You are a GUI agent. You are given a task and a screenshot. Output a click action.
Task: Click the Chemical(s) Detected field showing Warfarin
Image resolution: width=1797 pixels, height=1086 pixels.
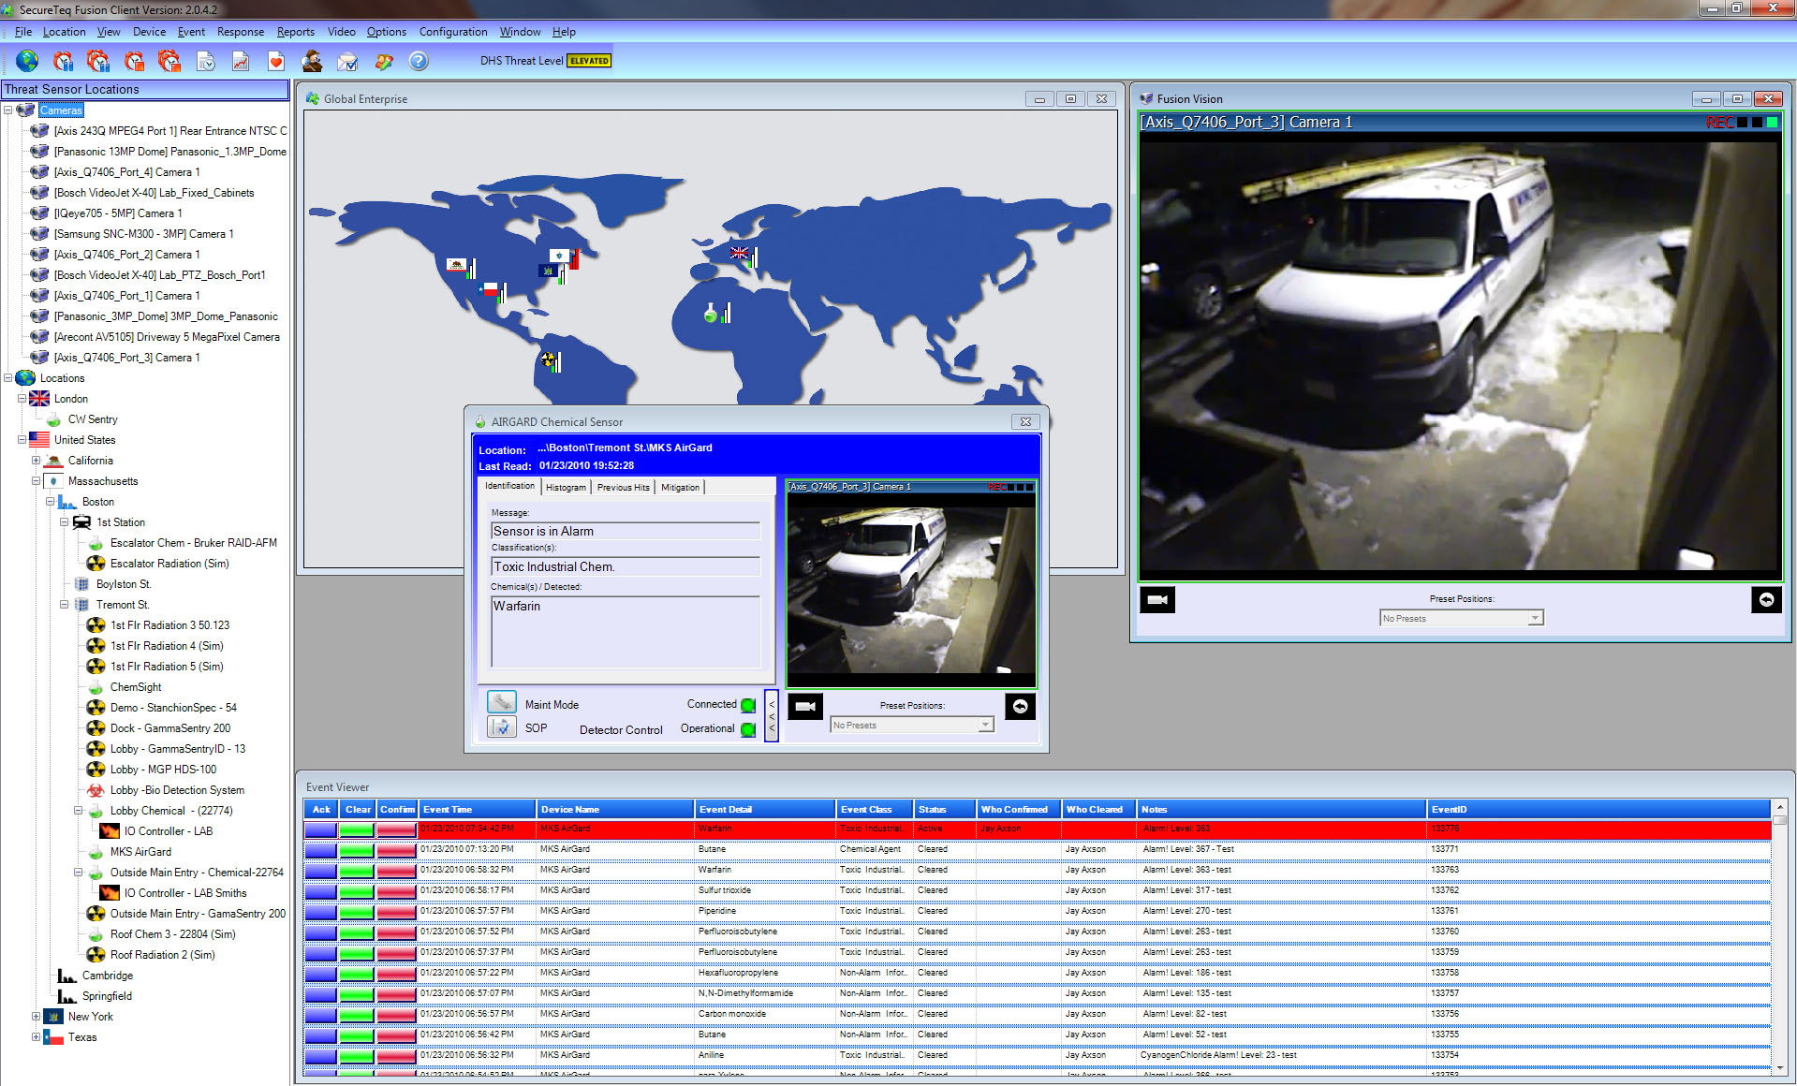point(626,631)
